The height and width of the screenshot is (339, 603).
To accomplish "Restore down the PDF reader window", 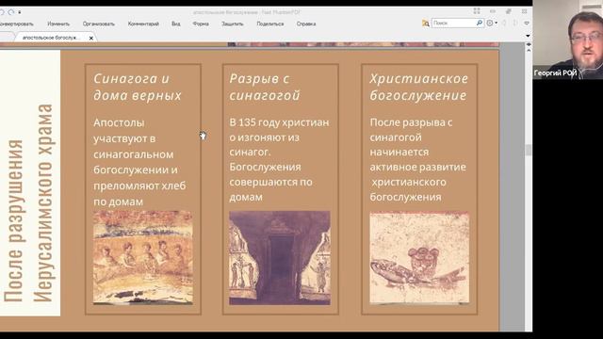I will pyautogui.click(x=509, y=11).
